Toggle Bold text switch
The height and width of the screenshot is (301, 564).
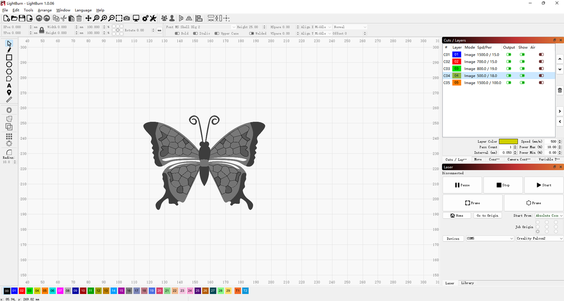pos(177,33)
